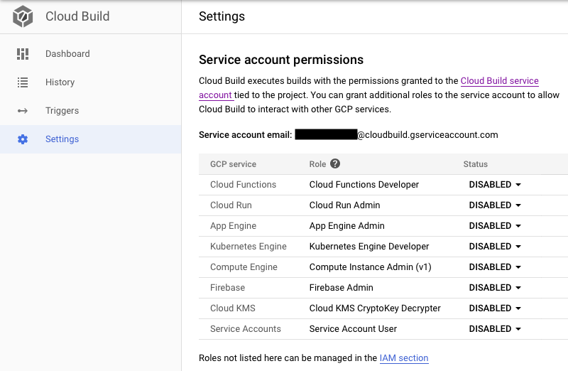Click the Service Accounts service cell

[x=245, y=329]
